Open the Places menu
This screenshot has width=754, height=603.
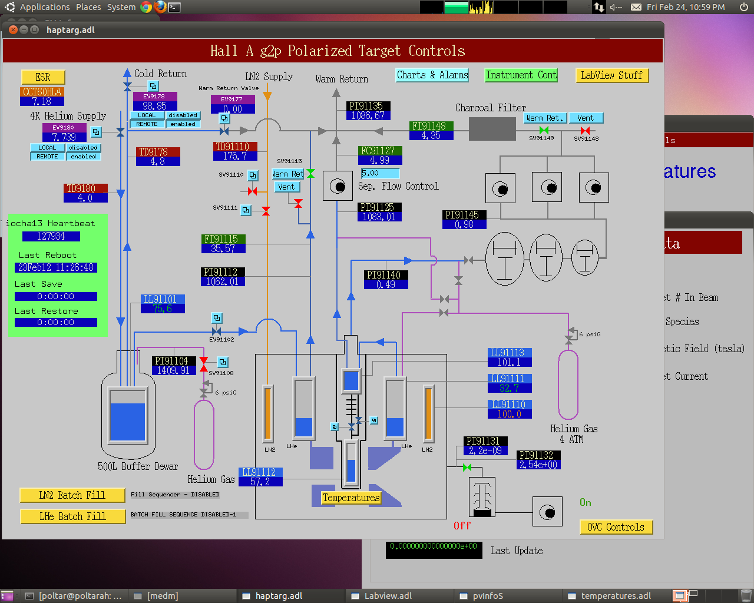click(88, 7)
